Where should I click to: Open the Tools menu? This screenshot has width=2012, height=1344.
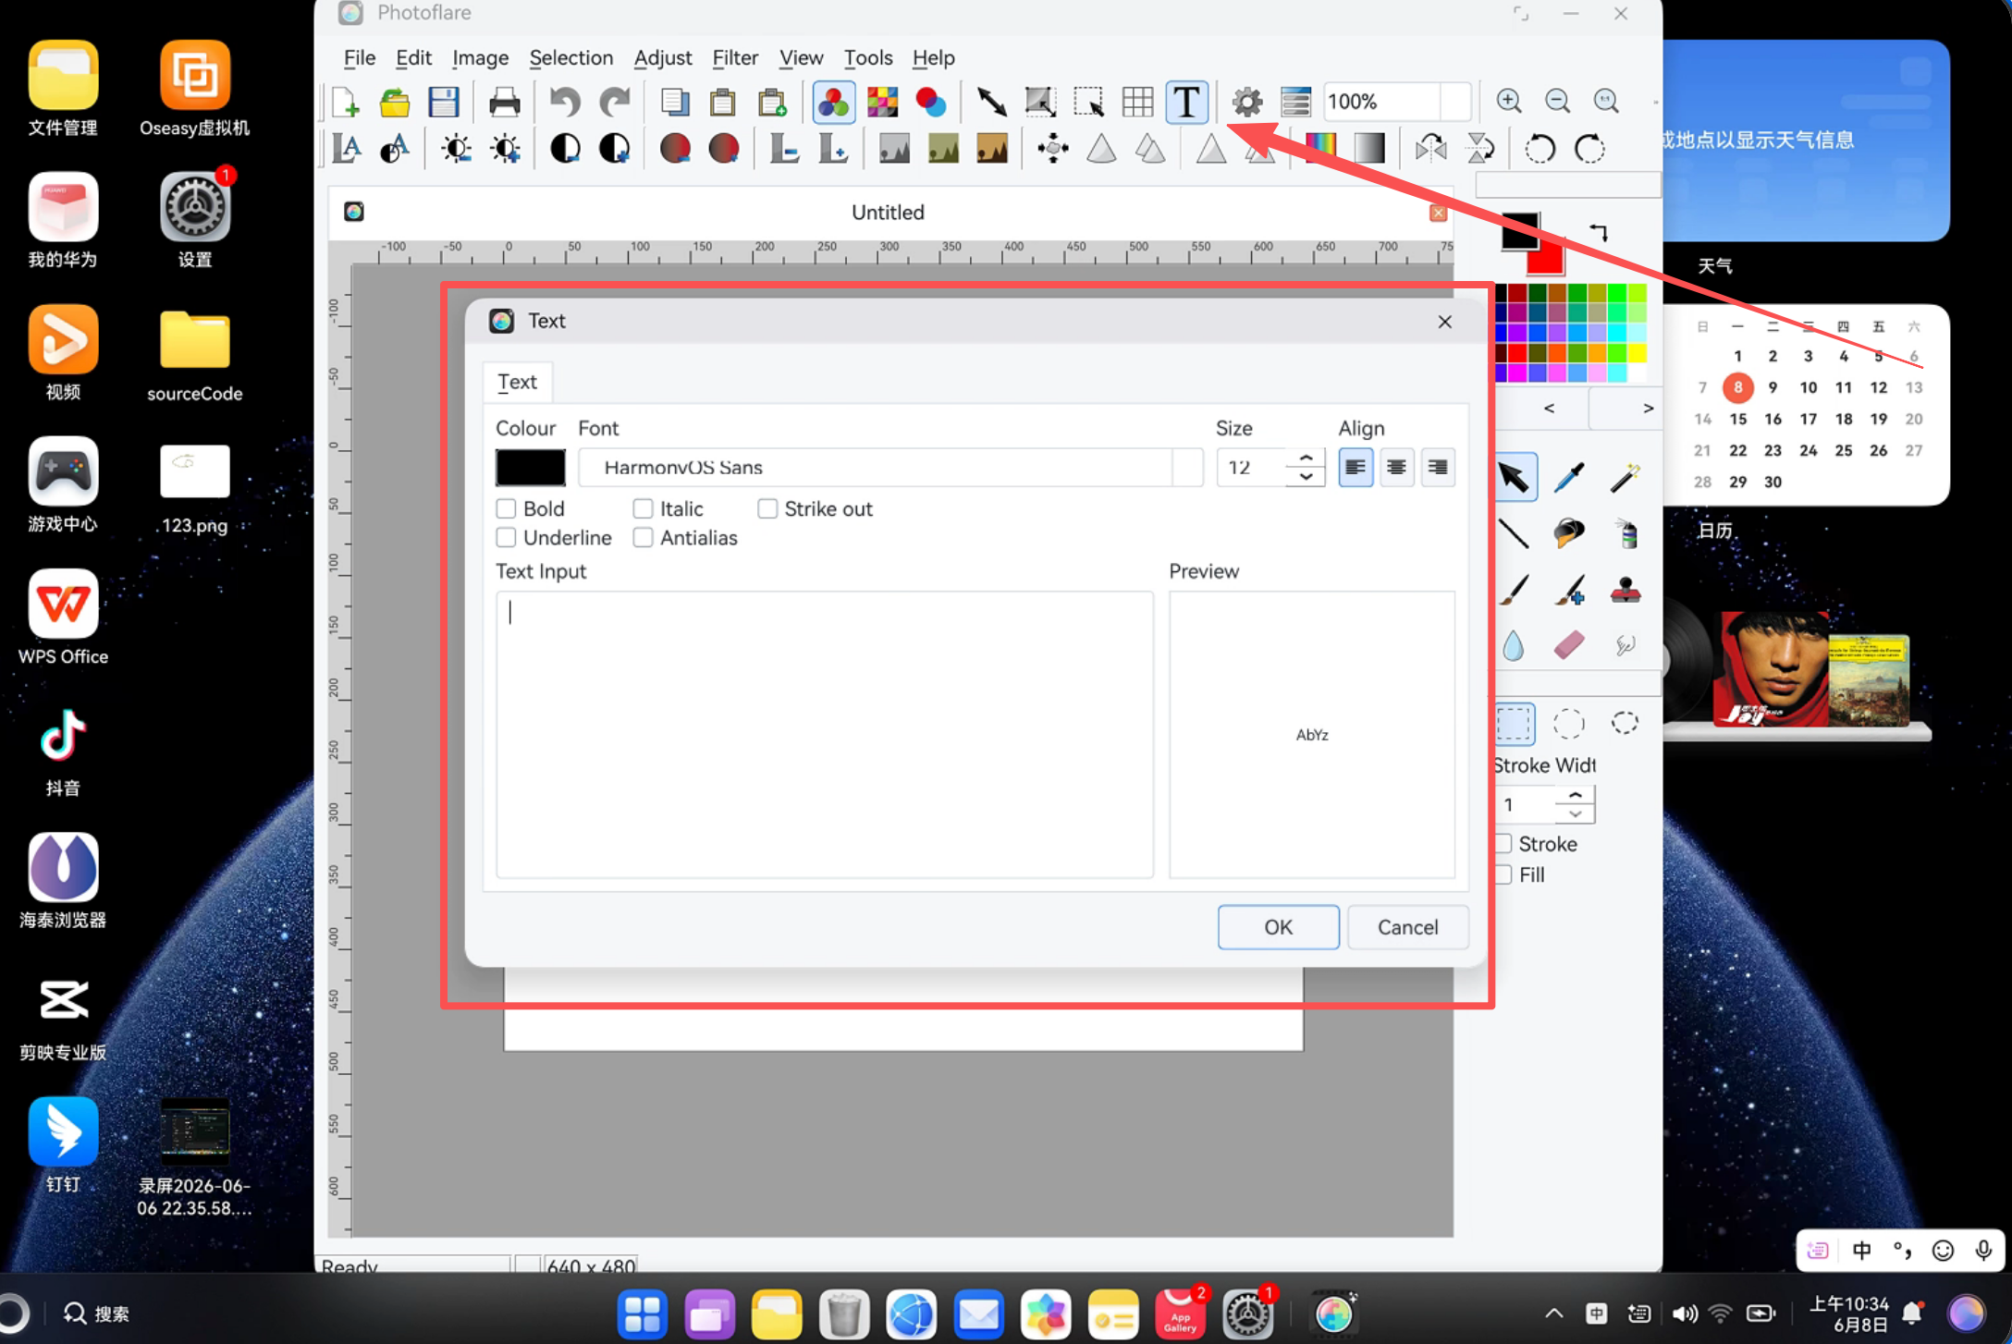(867, 58)
